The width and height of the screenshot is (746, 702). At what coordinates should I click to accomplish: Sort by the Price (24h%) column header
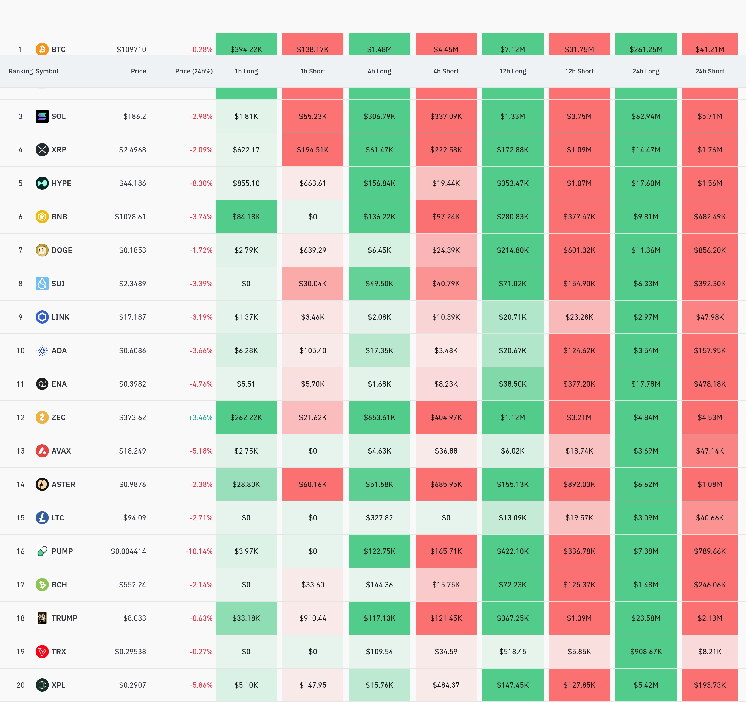[194, 71]
